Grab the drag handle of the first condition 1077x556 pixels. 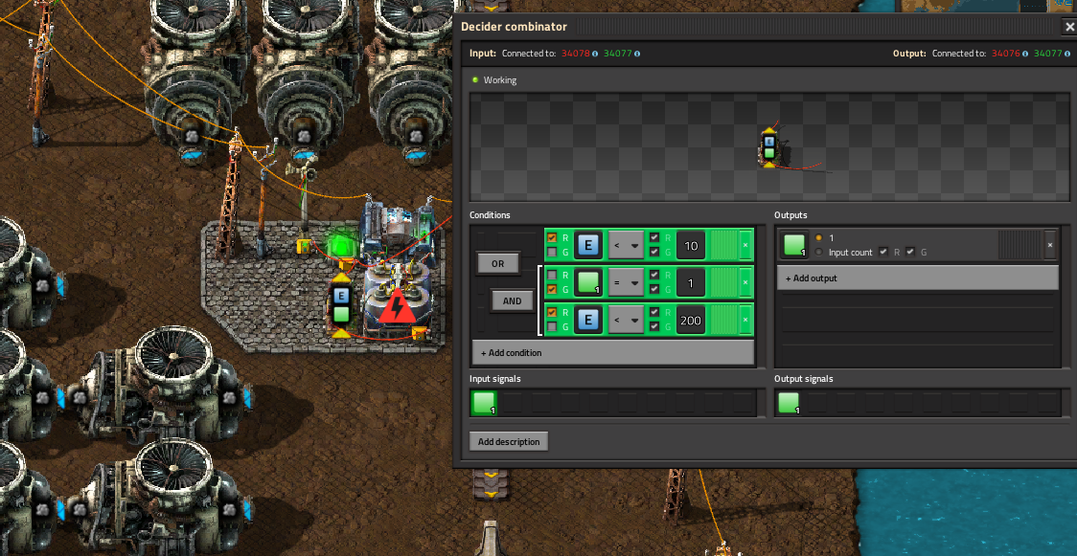tap(723, 245)
